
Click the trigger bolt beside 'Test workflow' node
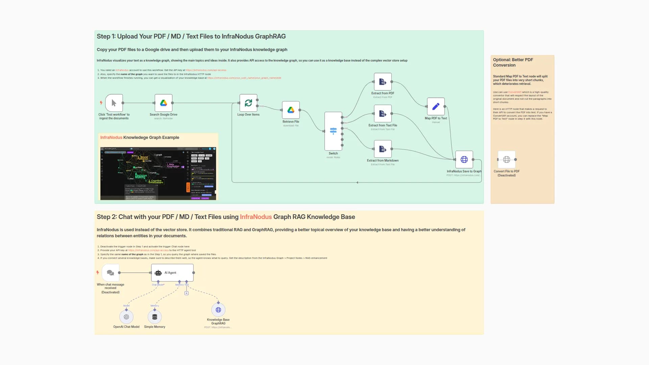tap(101, 103)
